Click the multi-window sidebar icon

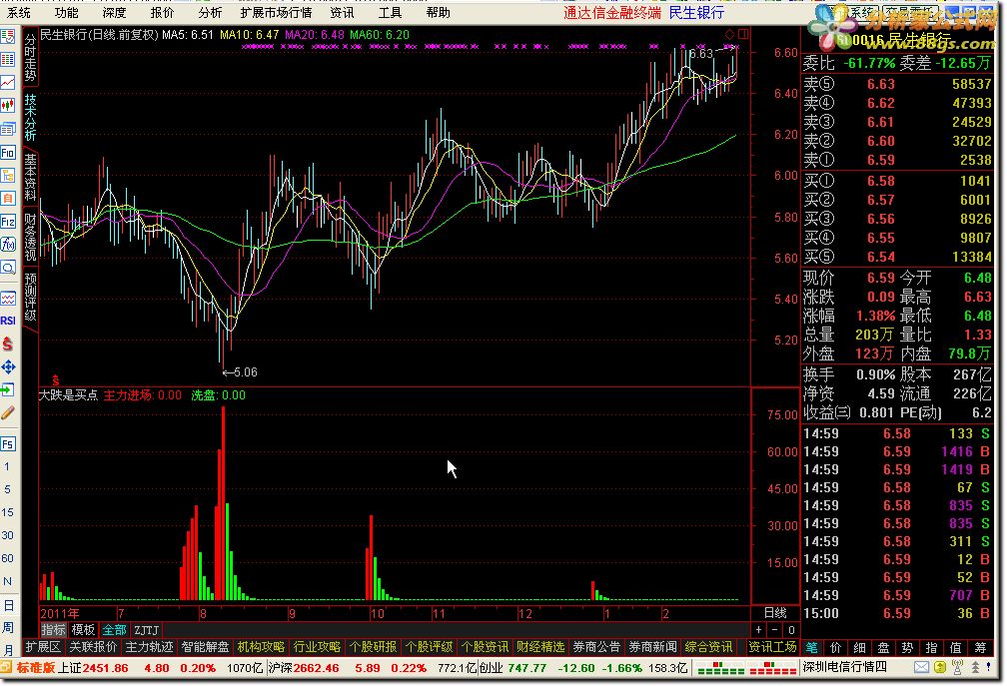point(8,129)
